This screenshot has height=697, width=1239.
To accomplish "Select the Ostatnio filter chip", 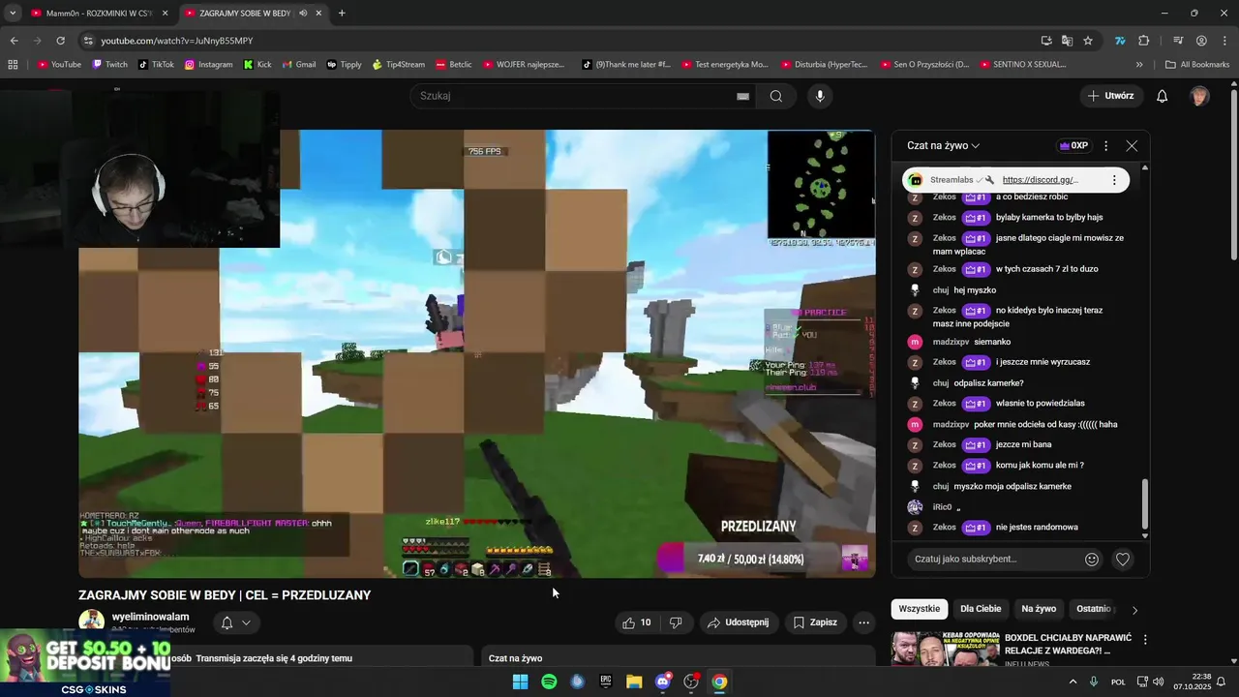I will tap(1093, 609).
